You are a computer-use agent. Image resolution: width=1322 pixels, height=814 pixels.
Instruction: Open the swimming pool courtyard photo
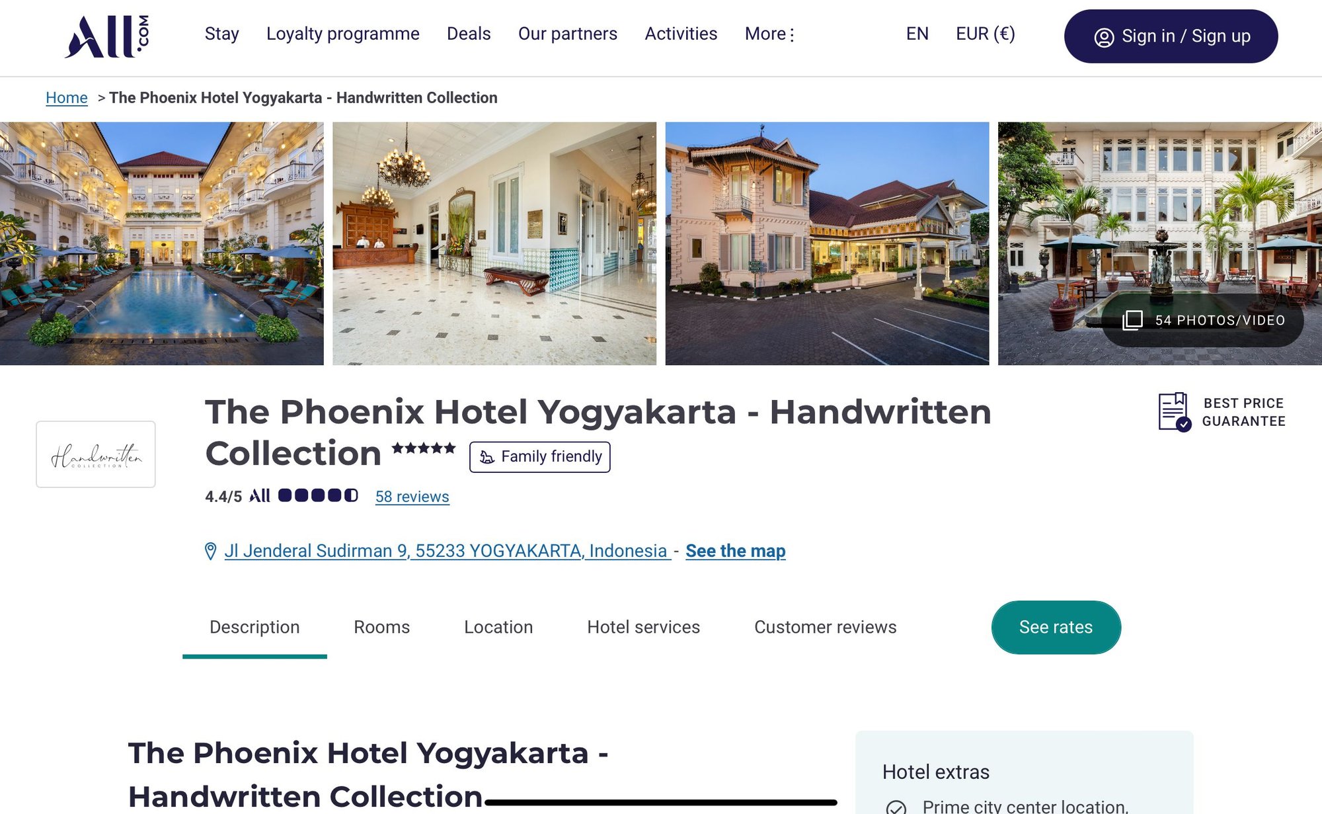pyautogui.click(x=162, y=243)
